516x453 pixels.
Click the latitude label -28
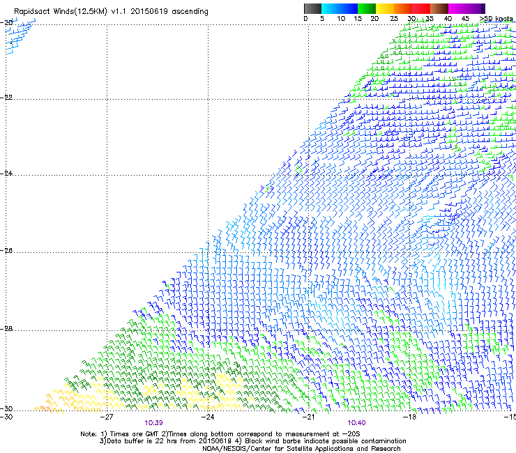[6, 329]
